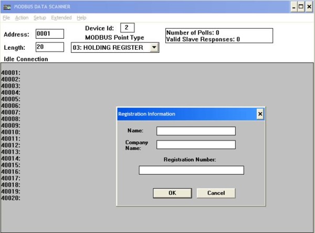Select register row 40005
Viewport: 315px width, 233px height.
pyautogui.click(x=11, y=99)
